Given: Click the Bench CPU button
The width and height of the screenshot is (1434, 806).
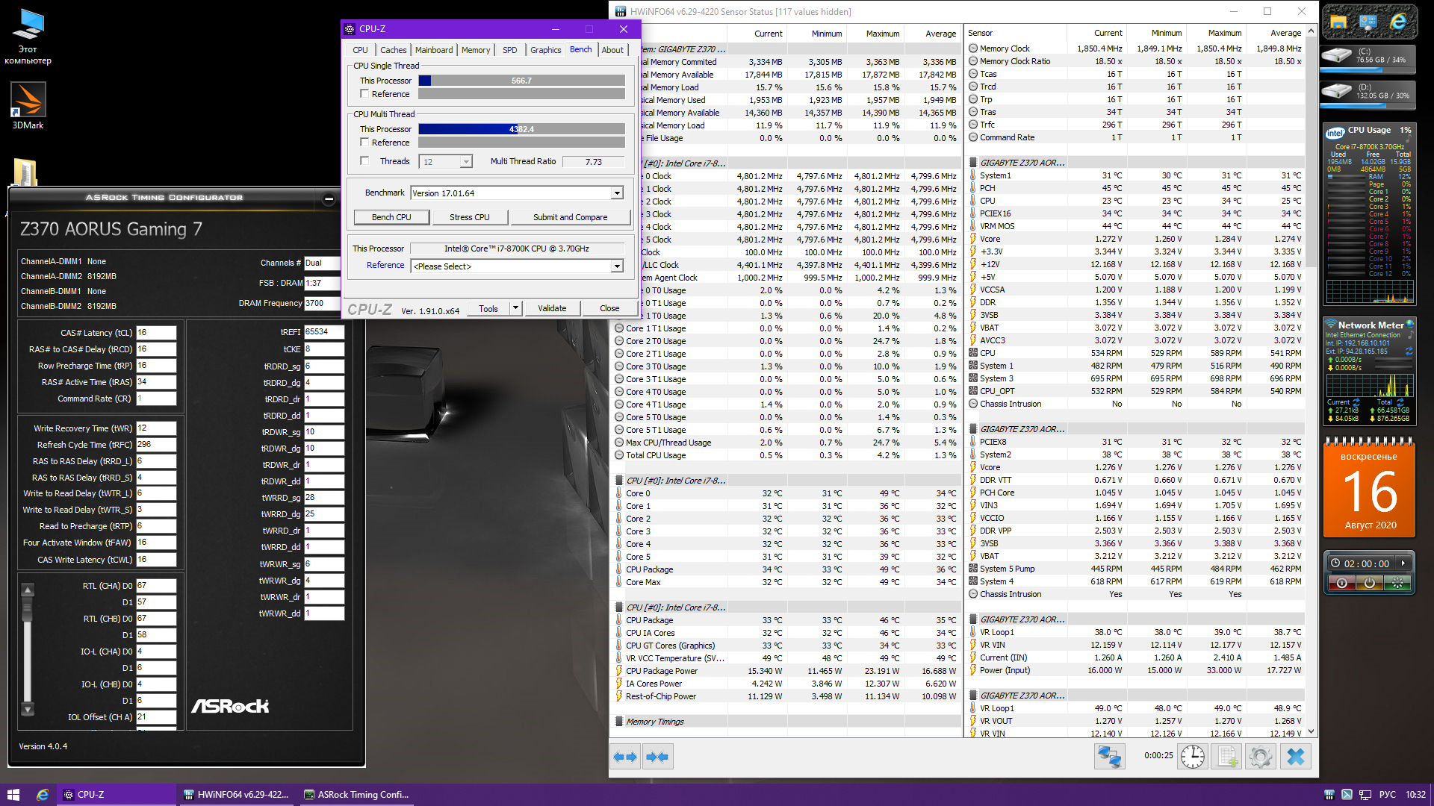Looking at the screenshot, I should (x=391, y=217).
